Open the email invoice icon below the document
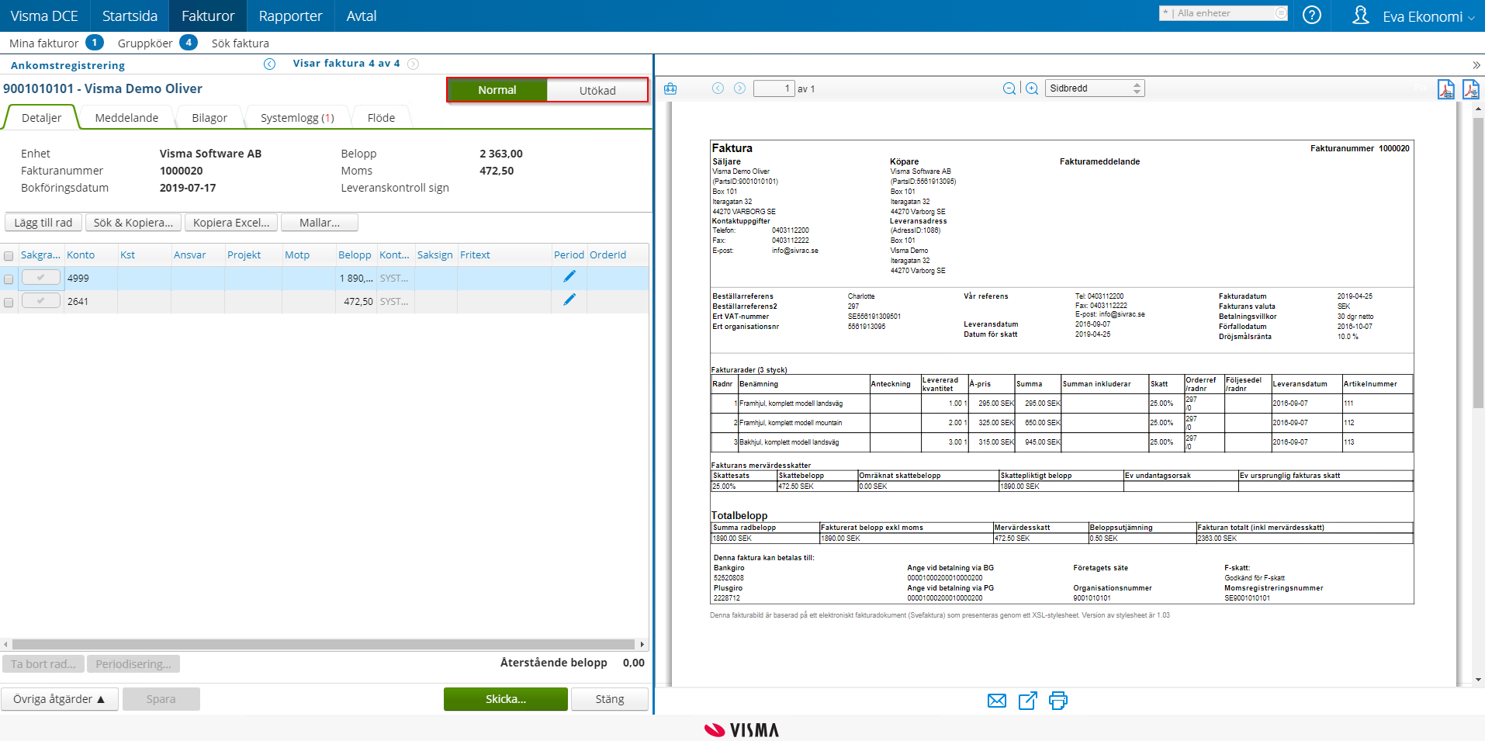This screenshot has width=1485, height=741. point(997,701)
